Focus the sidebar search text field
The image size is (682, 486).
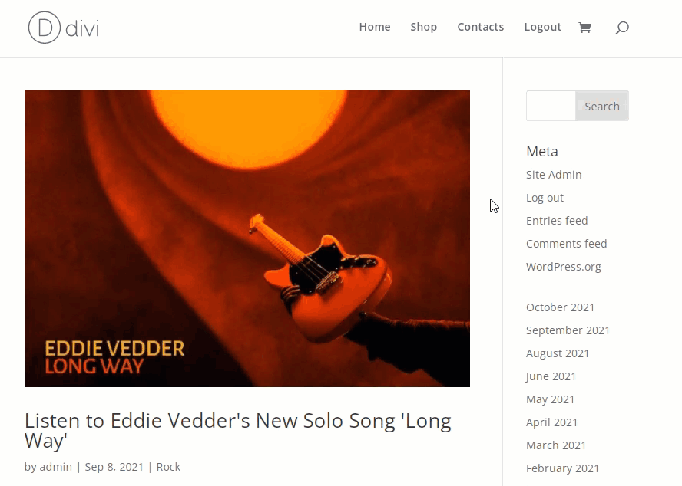click(x=551, y=106)
